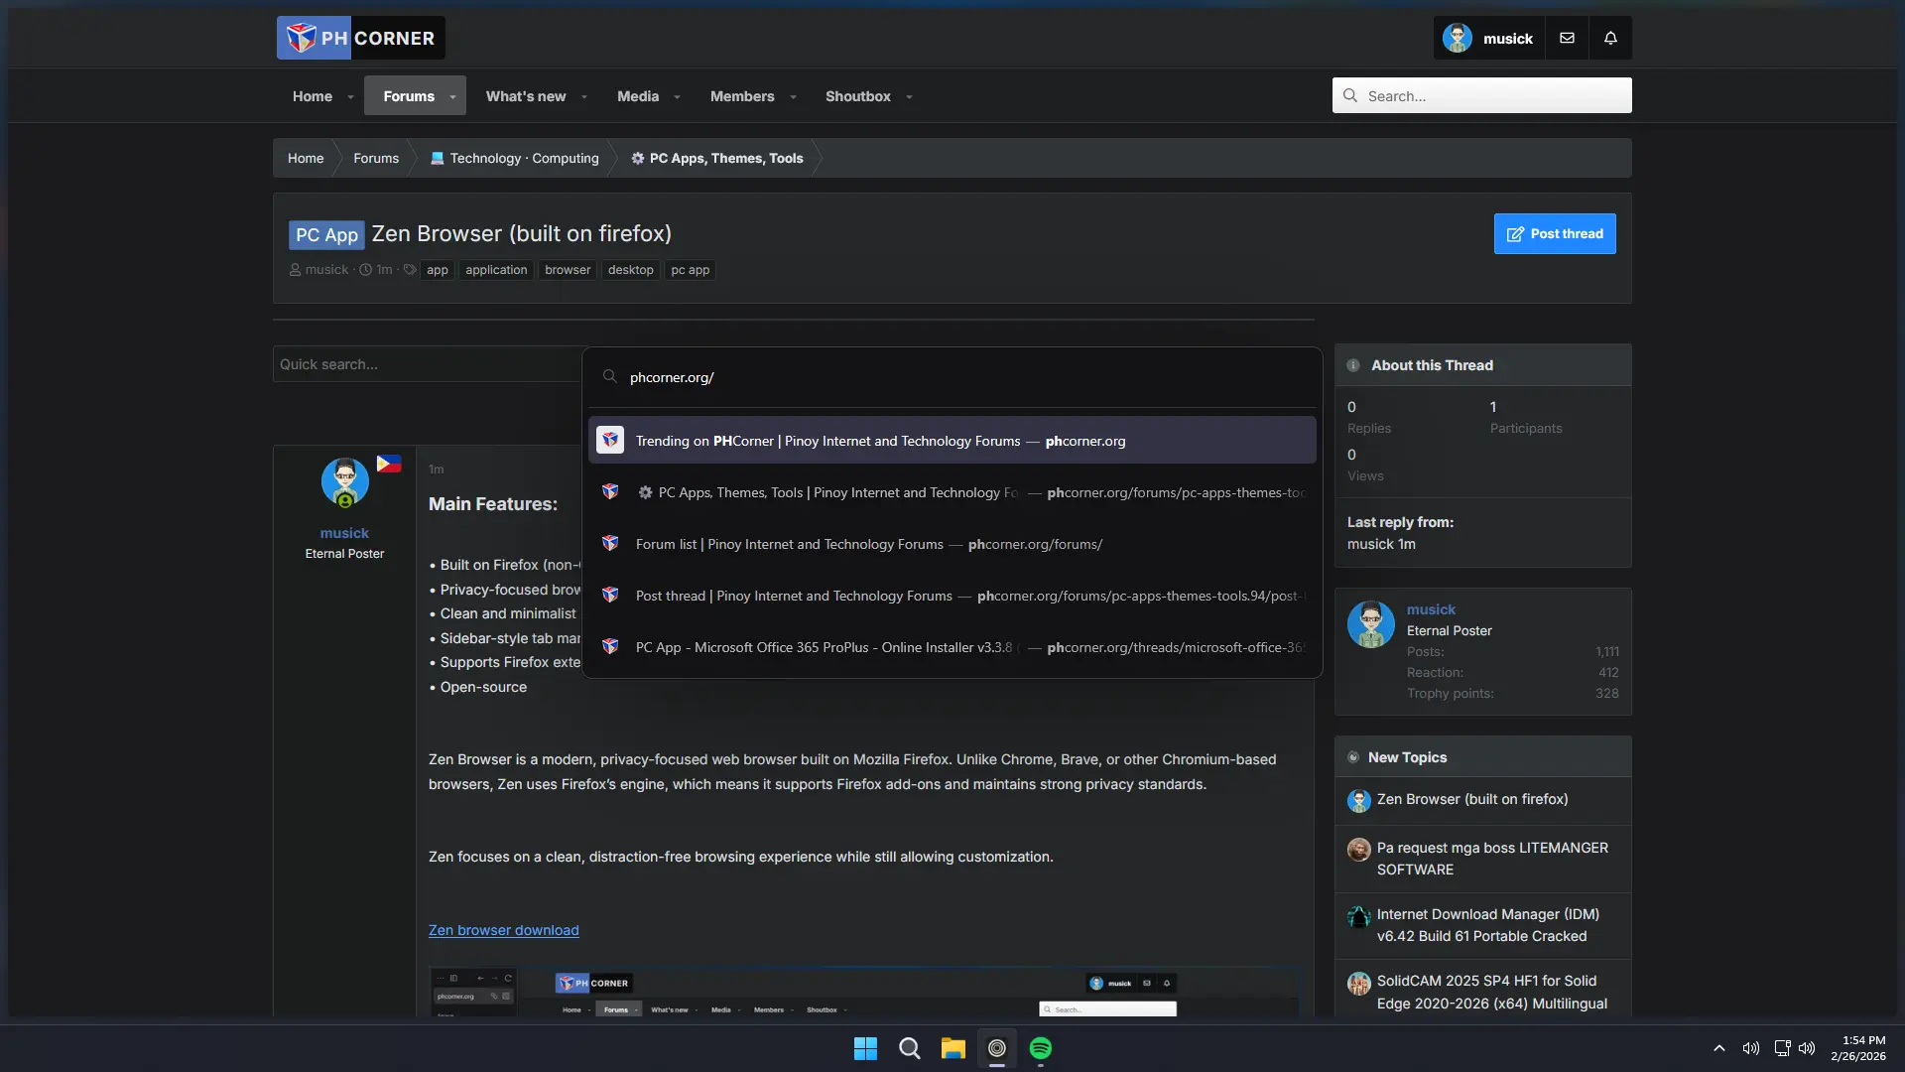This screenshot has width=1905, height=1072.
Task: Click the Post thread button
Action: click(1555, 233)
